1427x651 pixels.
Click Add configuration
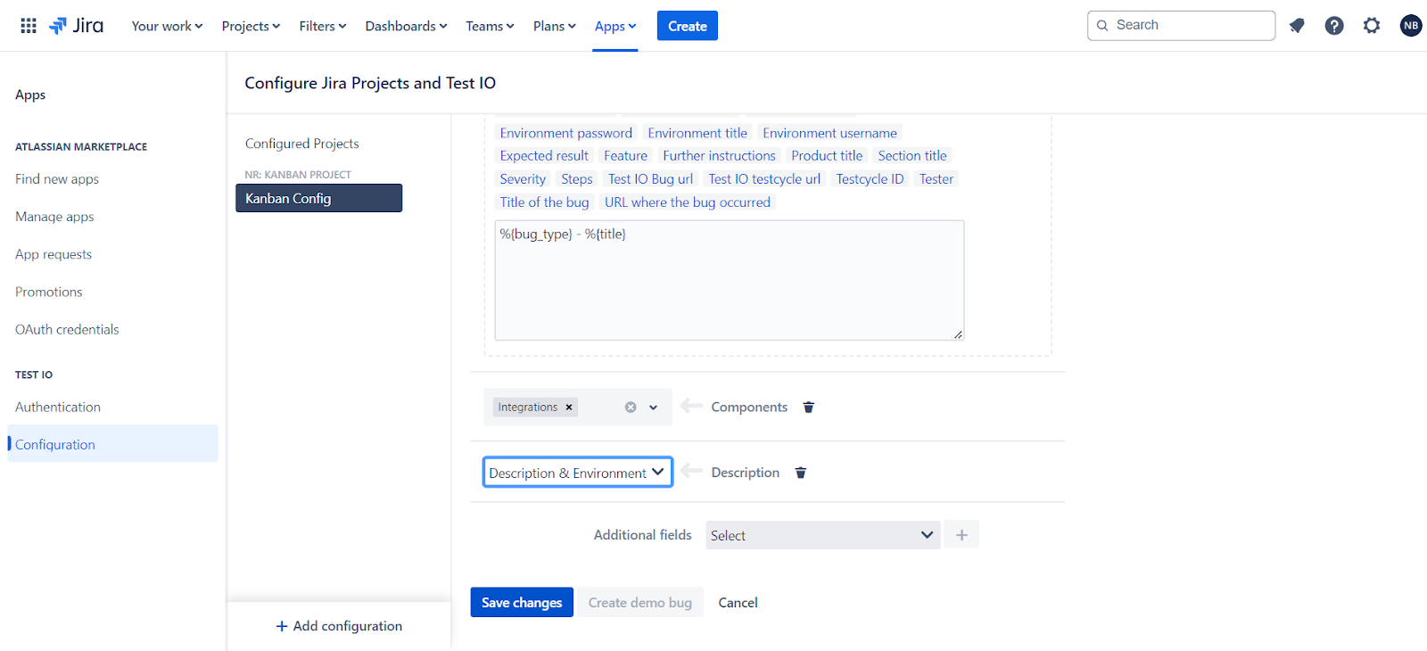pyautogui.click(x=339, y=626)
